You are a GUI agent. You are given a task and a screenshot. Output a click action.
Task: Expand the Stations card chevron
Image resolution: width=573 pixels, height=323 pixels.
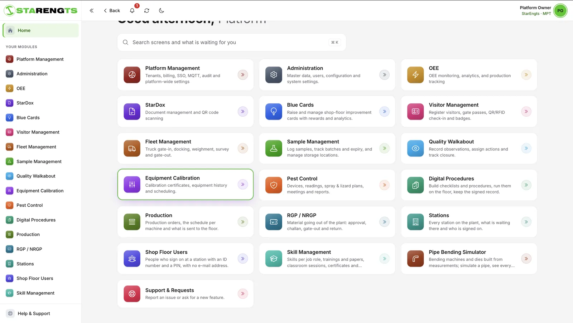526,222
